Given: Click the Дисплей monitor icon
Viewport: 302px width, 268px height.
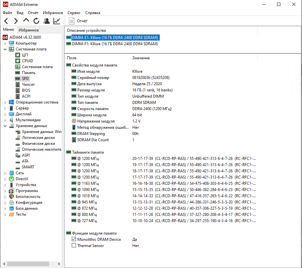Looking at the screenshot, I should pyautogui.click(x=11, y=114).
